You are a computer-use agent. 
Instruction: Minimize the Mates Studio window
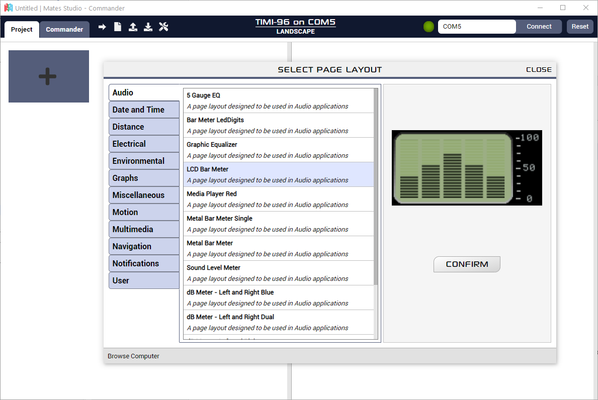(x=540, y=8)
